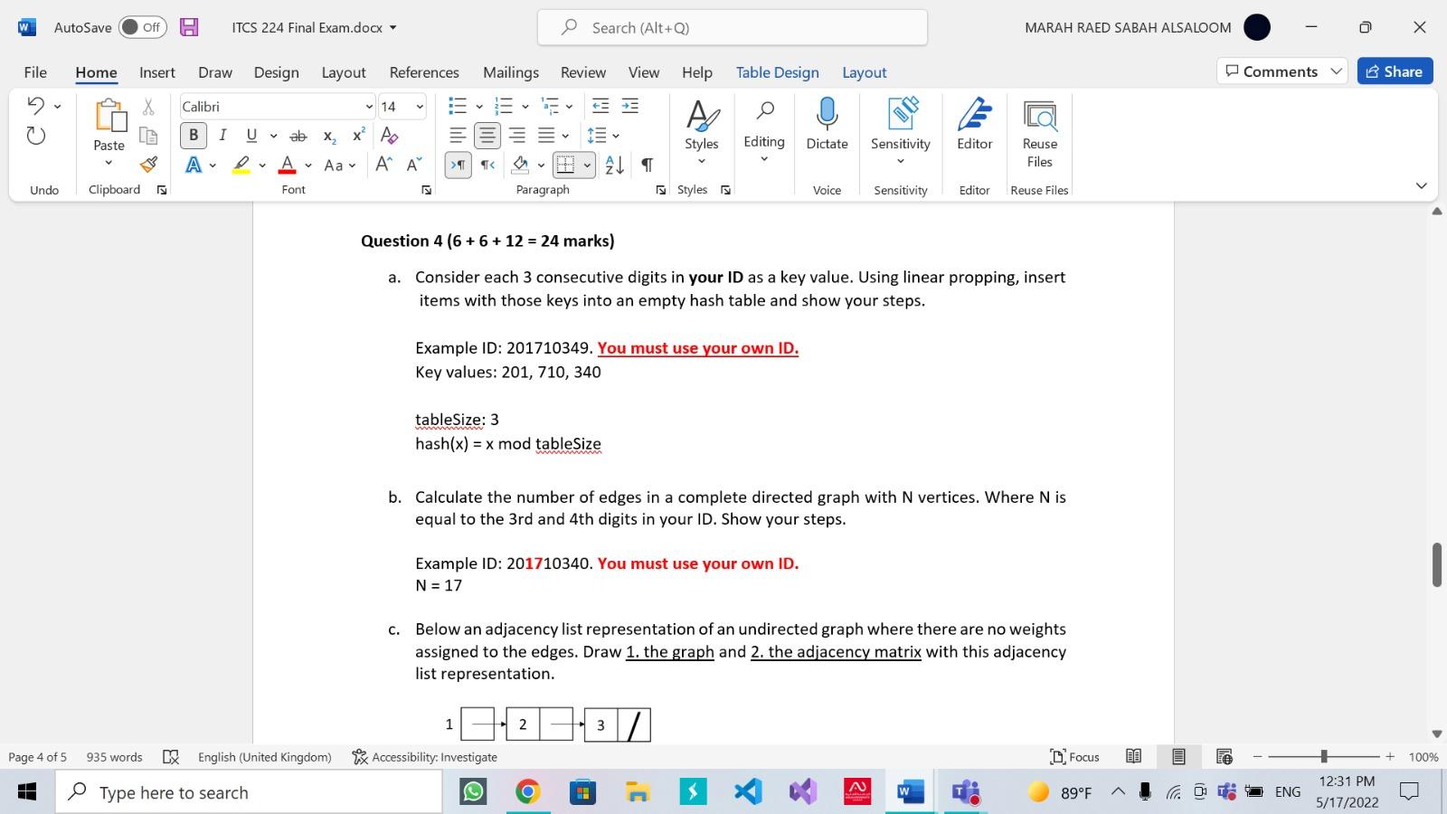This screenshot has width=1447, height=814.
Task: Click the Share button
Action: pos(1395,71)
